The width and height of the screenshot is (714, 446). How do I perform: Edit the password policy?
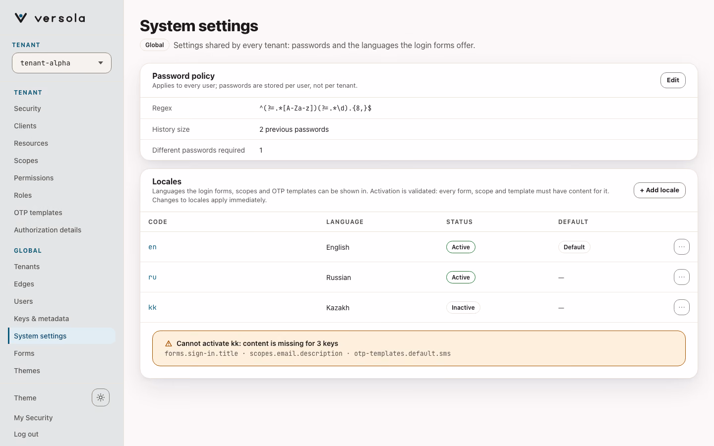coord(673,80)
